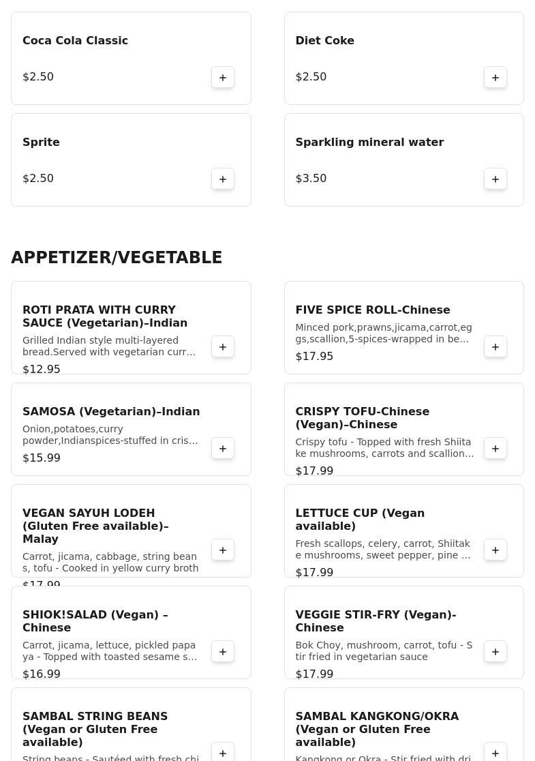Open Five Spice Roll-Chinese item details
535x761 pixels.
click(373, 310)
